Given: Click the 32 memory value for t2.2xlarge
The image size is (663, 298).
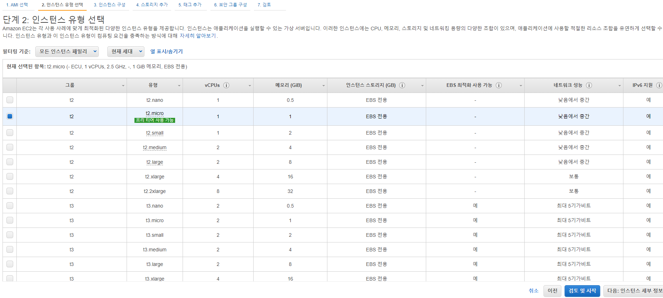Looking at the screenshot, I should tap(290, 191).
